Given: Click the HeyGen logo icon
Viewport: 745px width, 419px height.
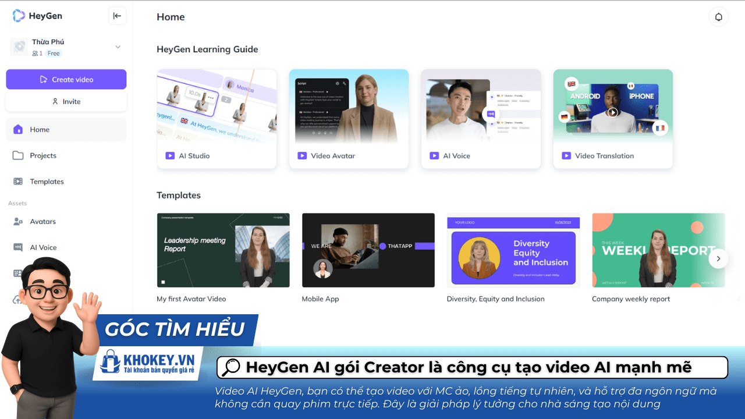Looking at the screenshot, I should (x=19, y=16).
